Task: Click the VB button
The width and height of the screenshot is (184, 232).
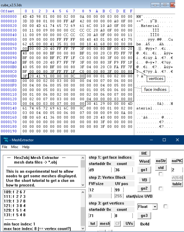Action: tap(144, 180)
